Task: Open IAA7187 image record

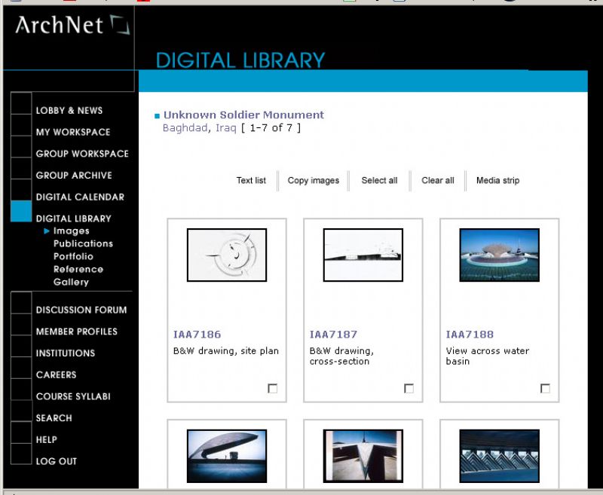Action: point(333,335)
